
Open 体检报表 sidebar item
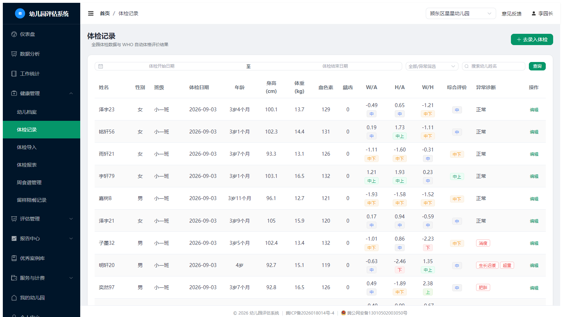[x=42, y=165]
